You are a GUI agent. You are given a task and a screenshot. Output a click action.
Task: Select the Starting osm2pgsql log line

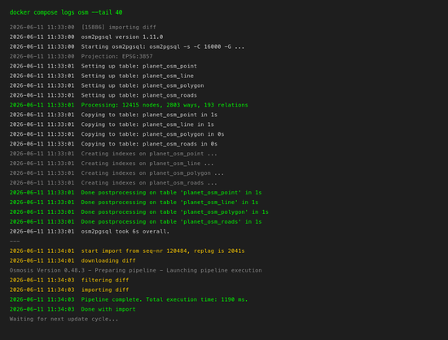pos(127,47)
